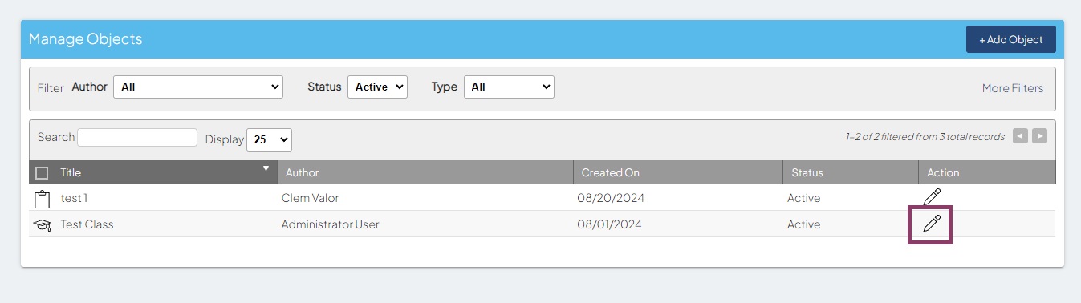Click the sort arrow in Title column

tap(266, 168)
